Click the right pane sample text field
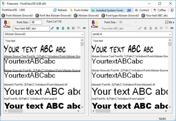 tap(119, 28)
